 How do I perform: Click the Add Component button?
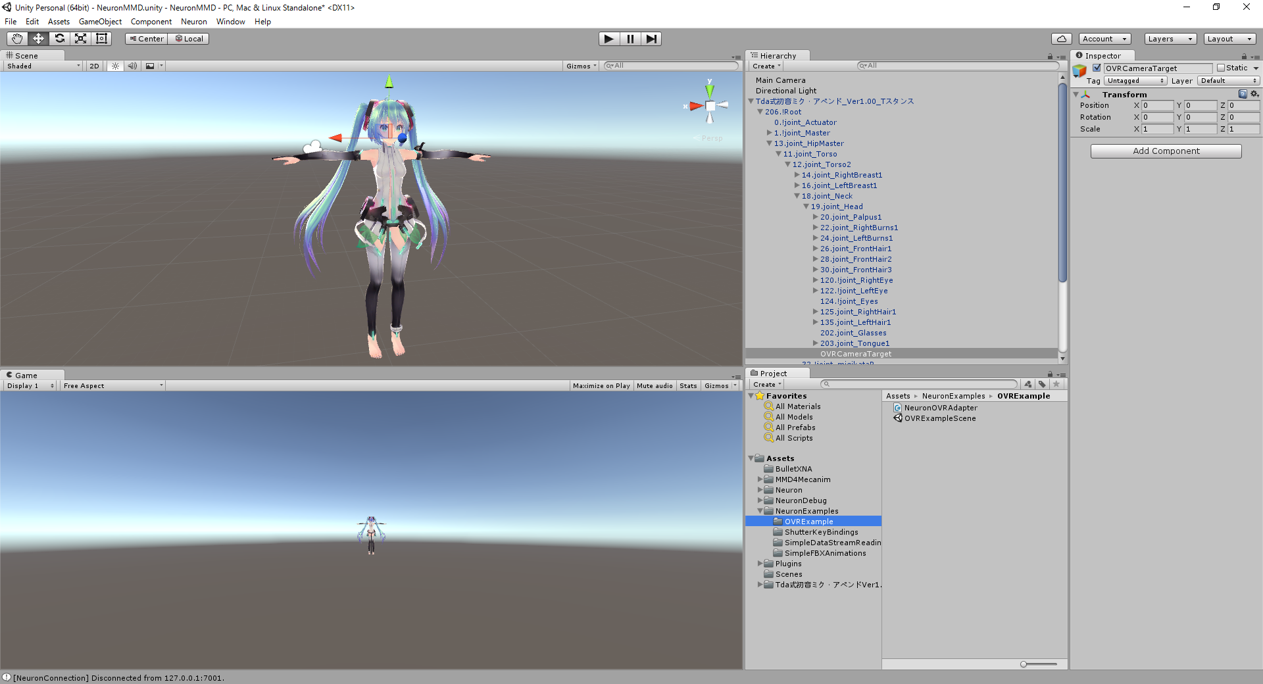[x=1165, y=151]
